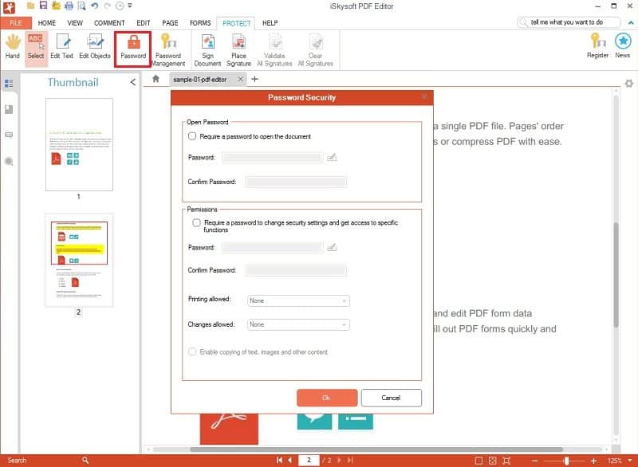Switch to the COMMENT ribbon tab
Image resolution: width=638 pixels, height=467 pixels.
(109, 23)
